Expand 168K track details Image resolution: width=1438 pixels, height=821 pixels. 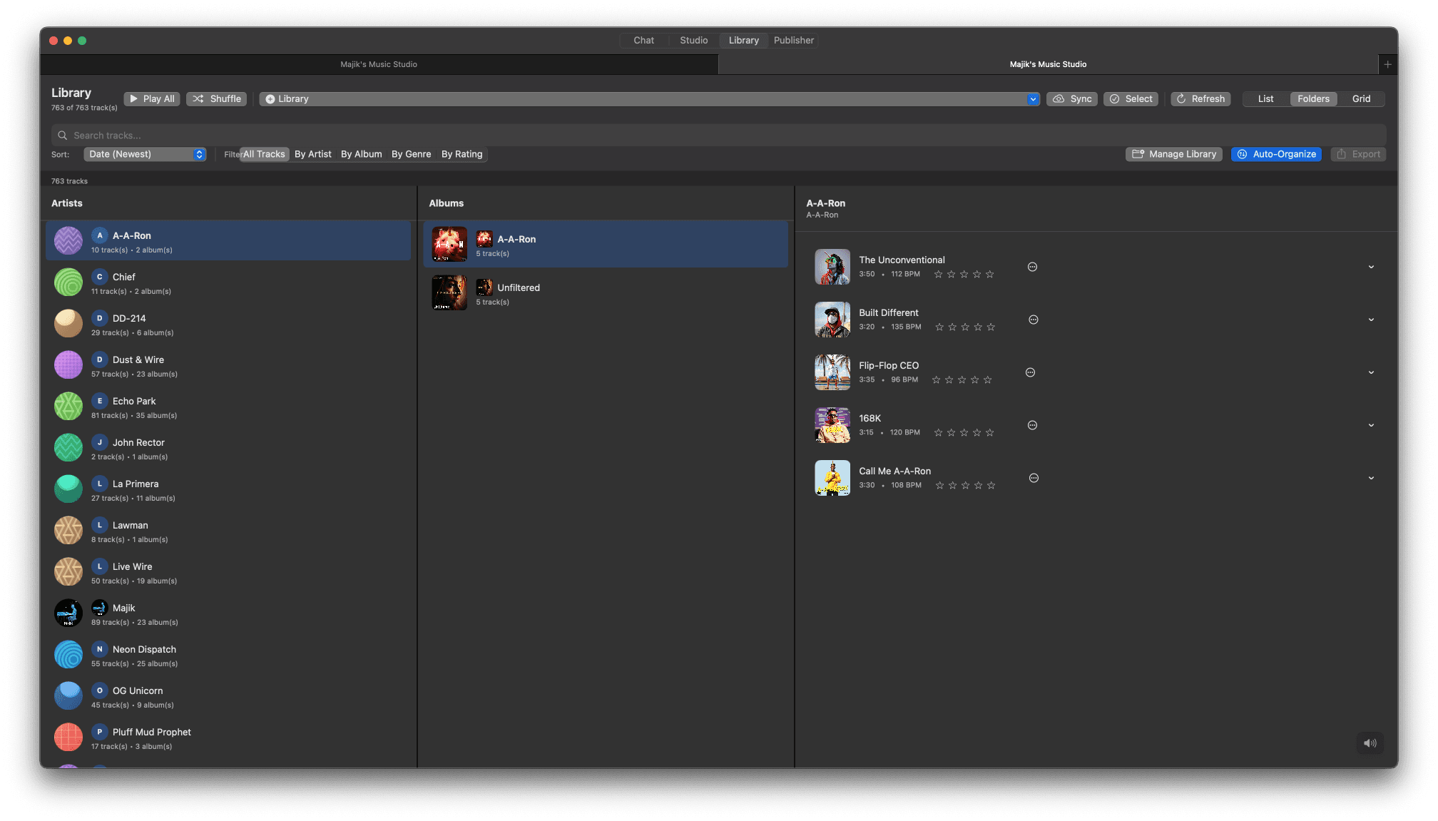[1371, 425]
